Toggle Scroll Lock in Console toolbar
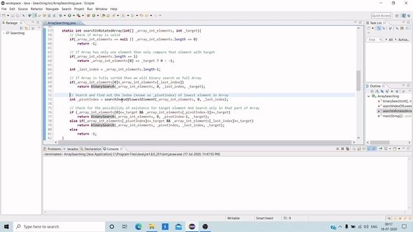Viewport: 413px width, 232px height. tap(359, 149)
